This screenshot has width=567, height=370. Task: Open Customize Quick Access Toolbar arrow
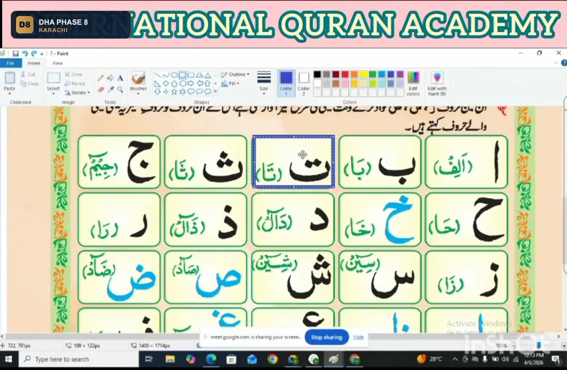coord(41,54)
